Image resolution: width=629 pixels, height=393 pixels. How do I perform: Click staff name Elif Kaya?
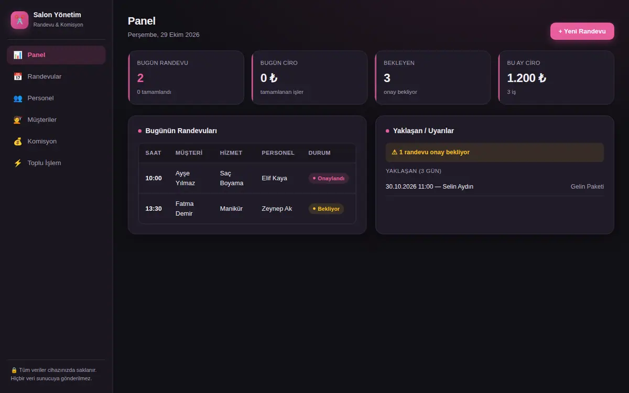[274, 178]
